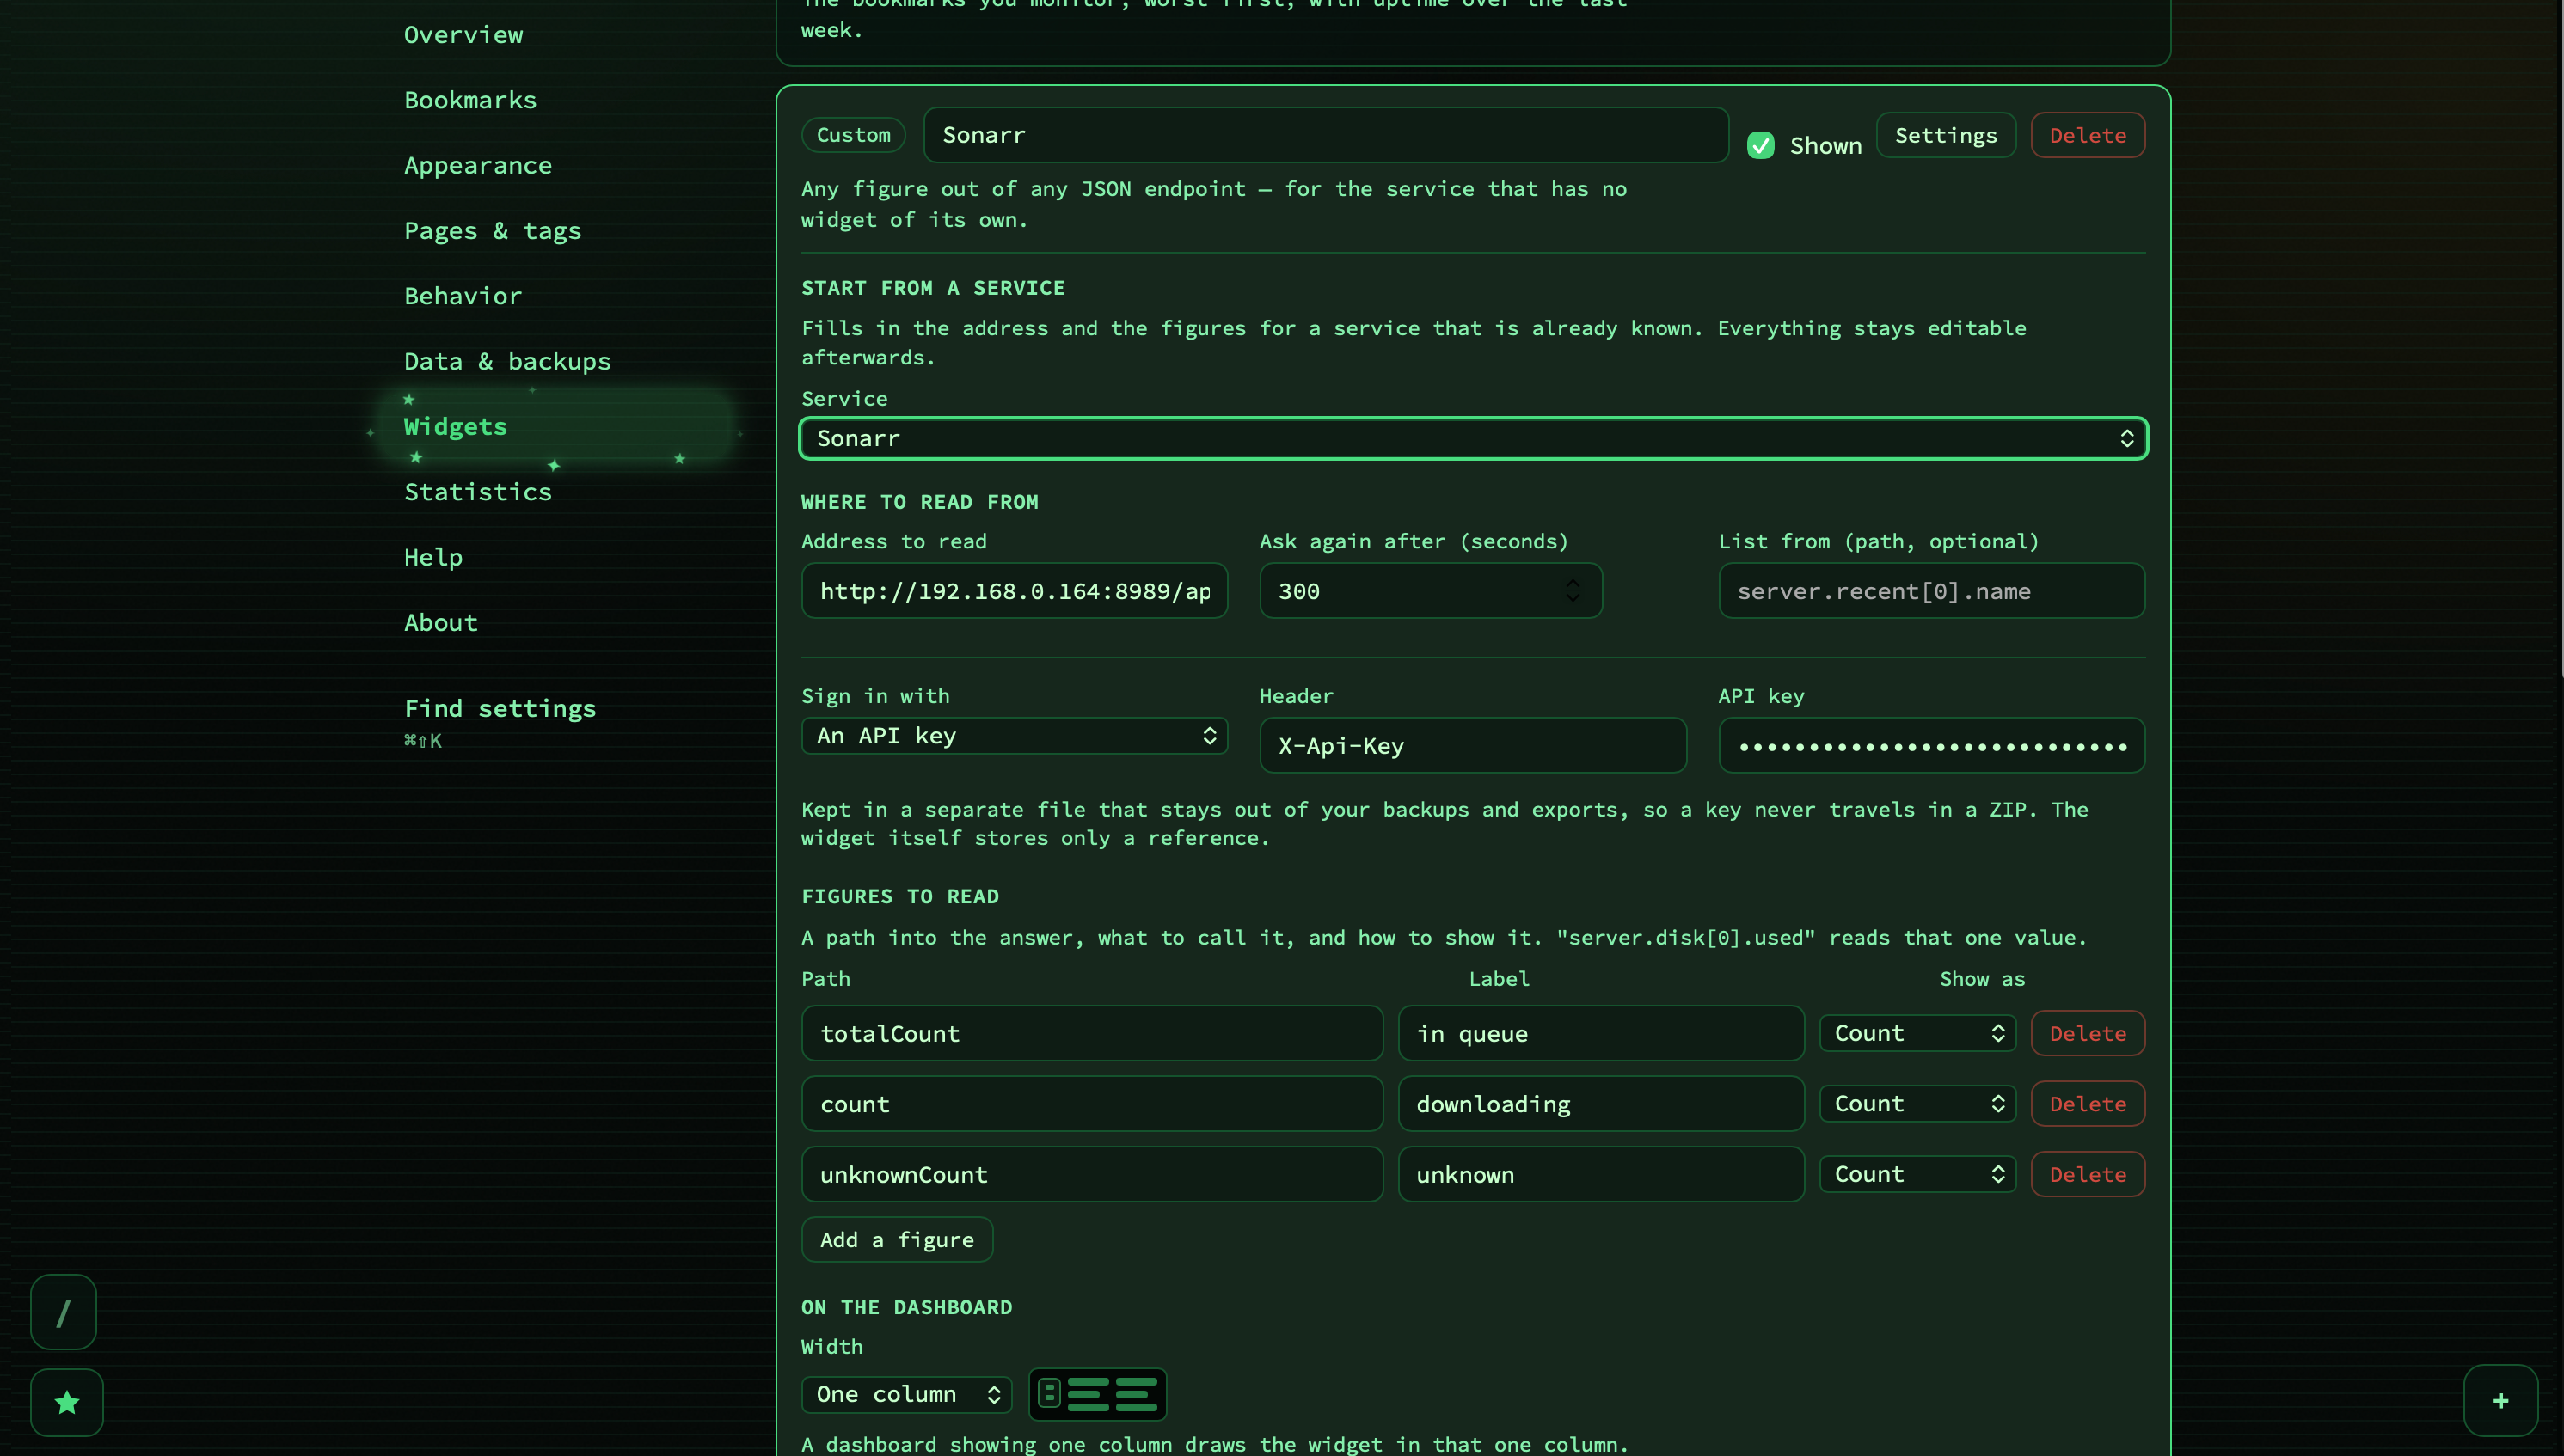Click the Header field with X-Api-Key
The image size is (2564, 1456).
pyautogui.click(x=1473, y=745)
